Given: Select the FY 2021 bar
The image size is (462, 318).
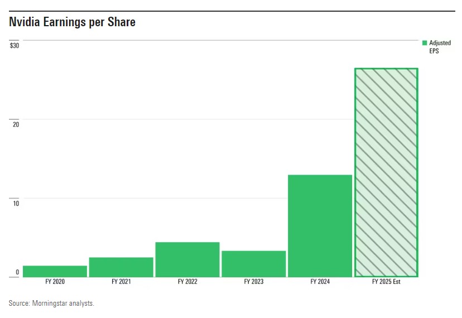Looking at the screenshot, I should point(121,267).
